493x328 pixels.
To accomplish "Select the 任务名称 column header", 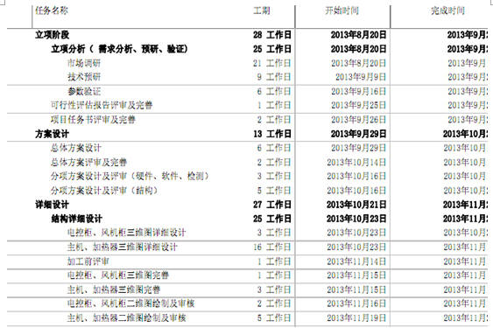I will pyautogui.click(x=52, y=10).
